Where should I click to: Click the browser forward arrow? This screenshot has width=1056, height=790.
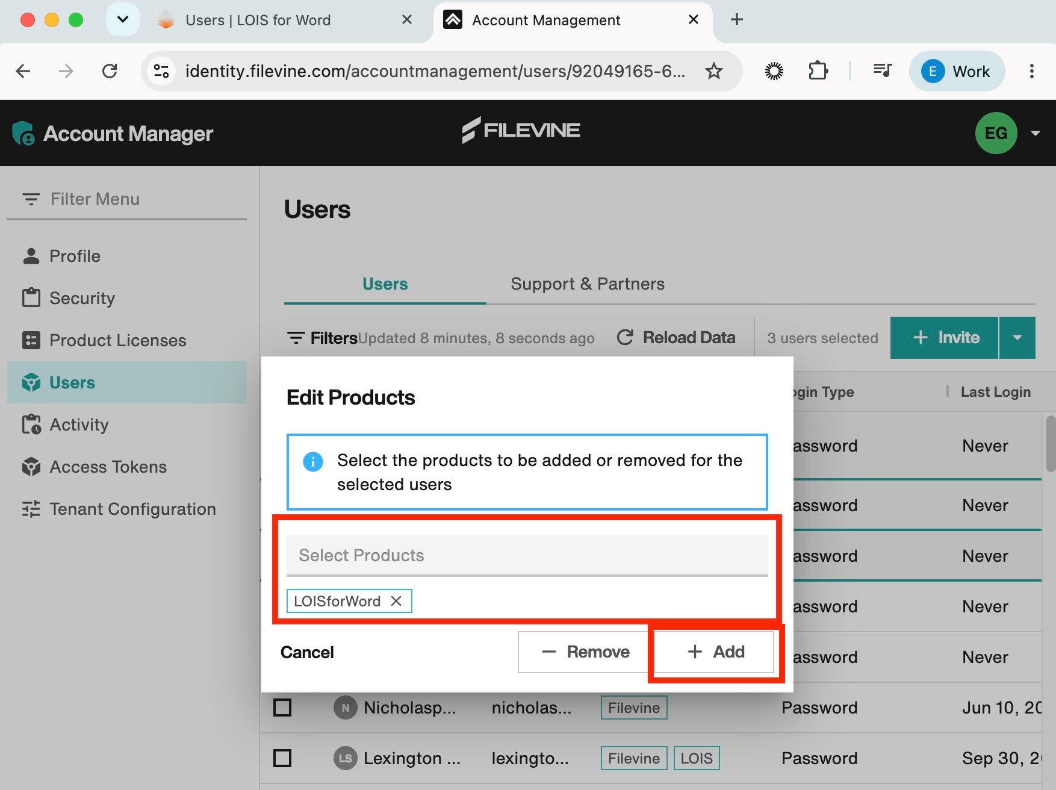tap(66, 71)
